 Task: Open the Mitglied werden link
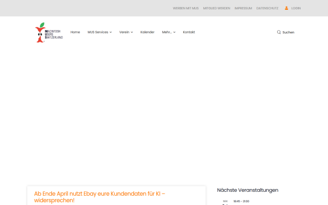[x=216, y=8]
